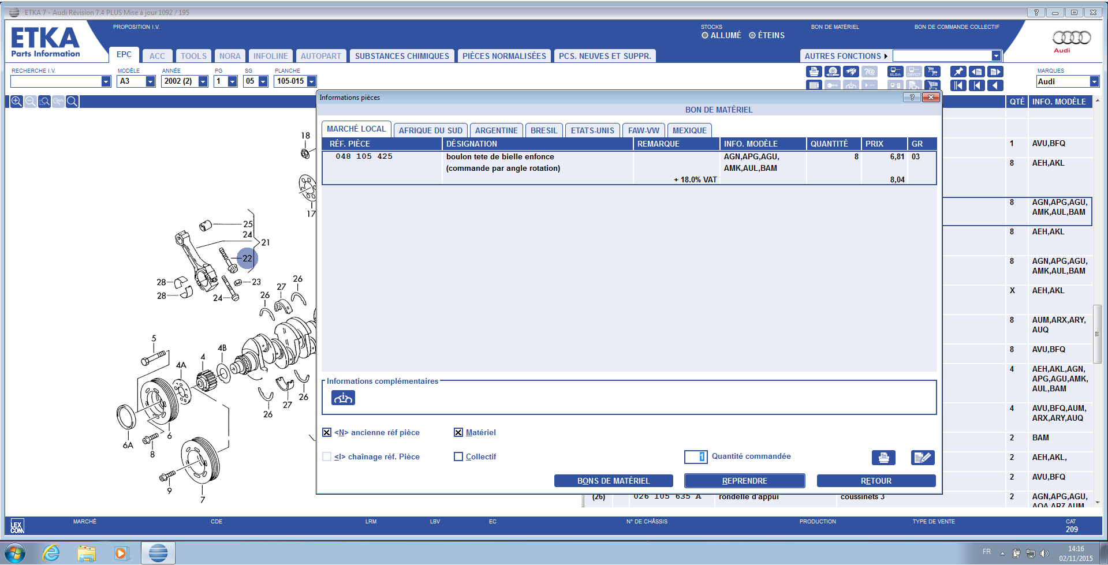Open the Windows Start menu
Screen dimensions: 1108x565
[15, 553]
